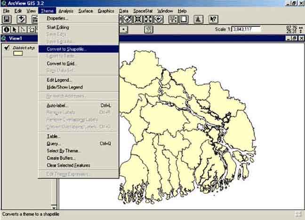Viewport: 305px width, 220px height.
Task: Open the Analysis menu
Action: [x=66, y=10]
